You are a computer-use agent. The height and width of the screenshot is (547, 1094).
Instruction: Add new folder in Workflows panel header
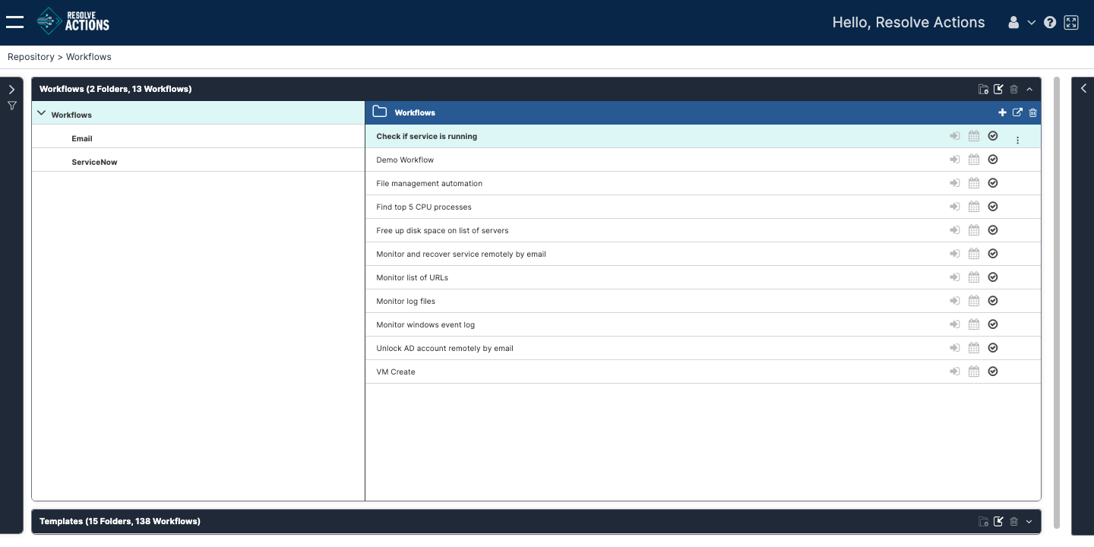click(984, 89)
